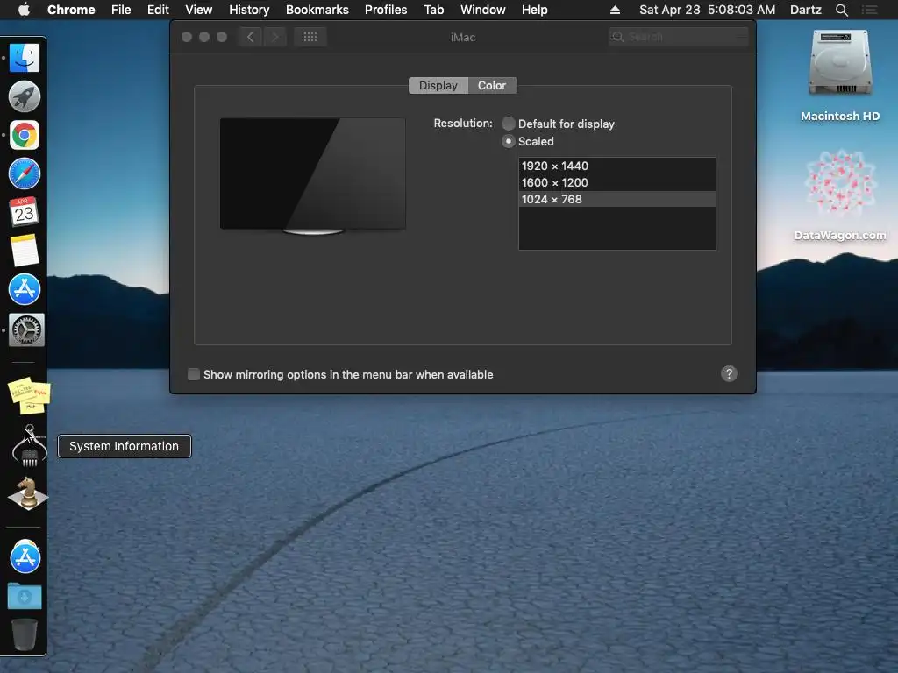Open the Help menu
Viewport: 898px width, 673px height.
click(x=534, y=10)
